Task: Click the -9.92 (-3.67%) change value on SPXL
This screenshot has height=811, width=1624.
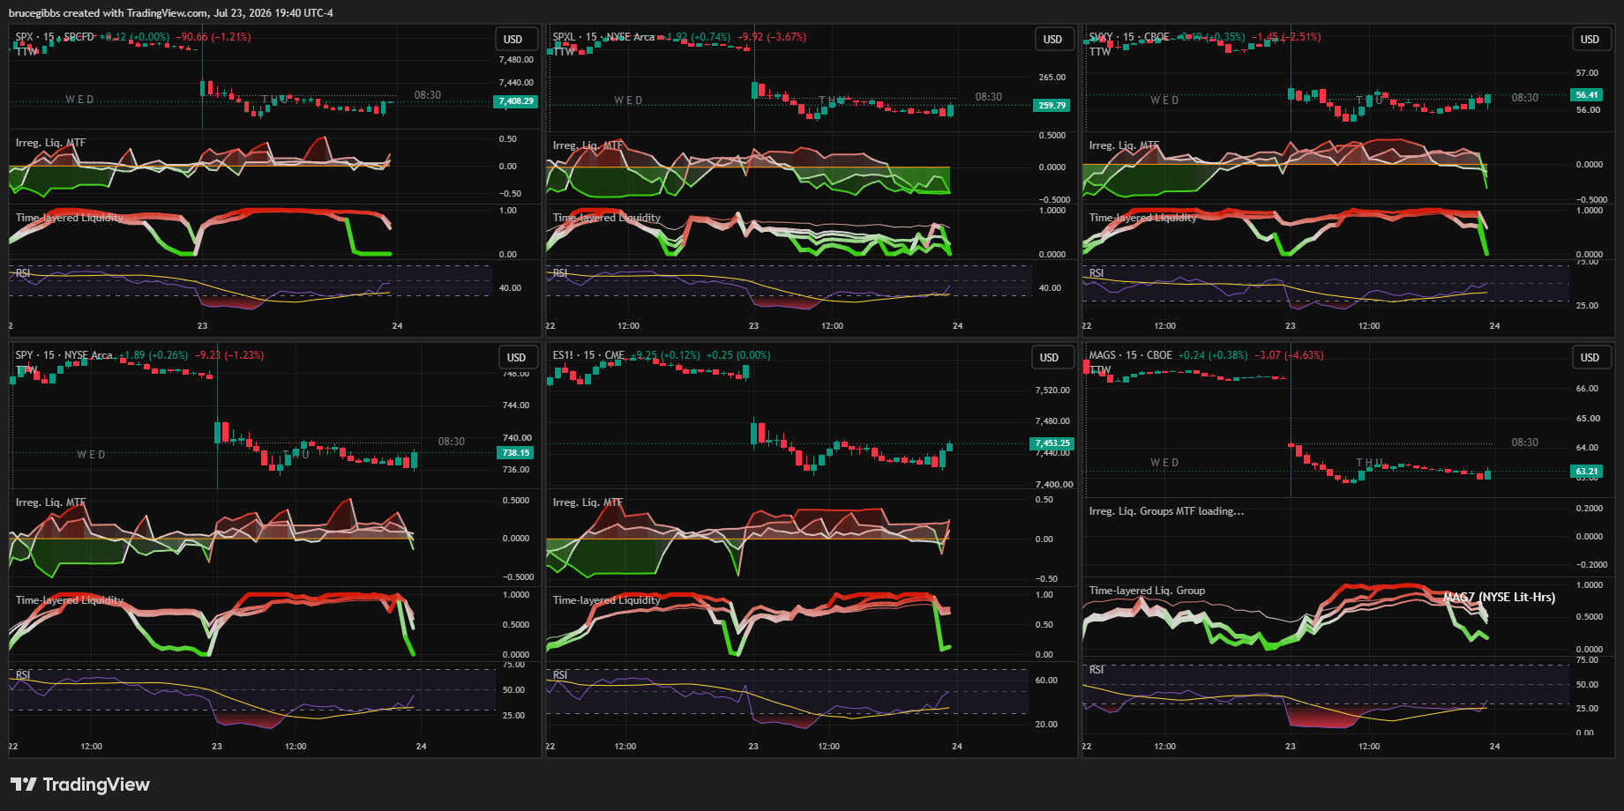Action: (772, 37)
